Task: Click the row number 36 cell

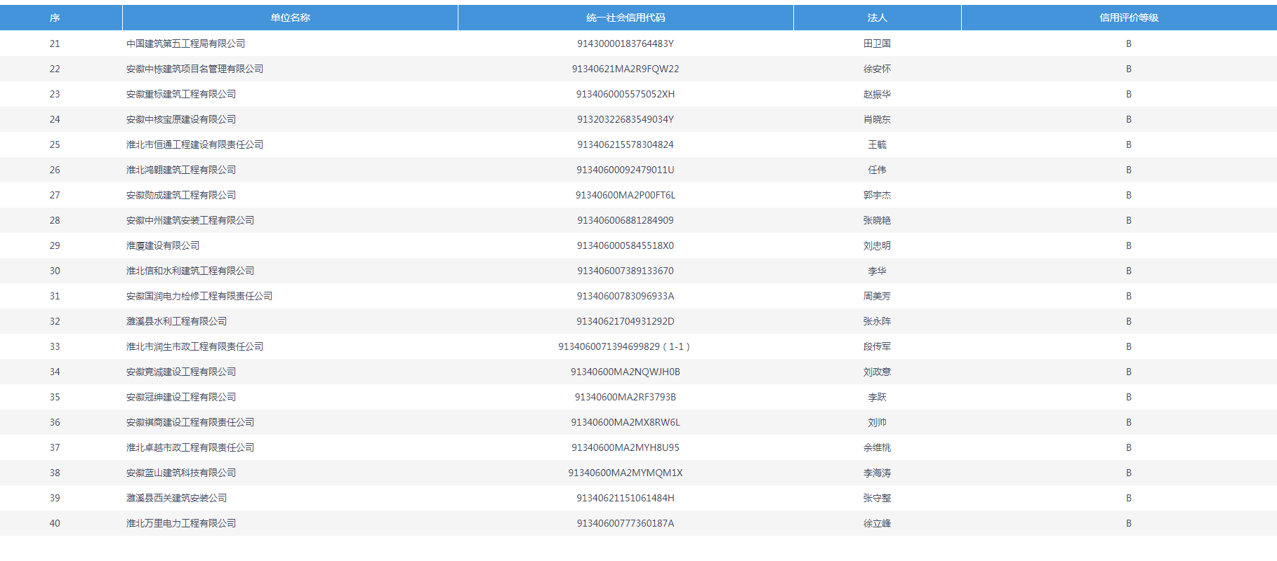Action: tap(55, 422)
